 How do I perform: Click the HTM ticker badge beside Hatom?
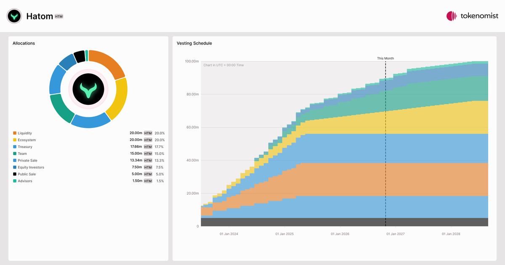pos(59,16)
